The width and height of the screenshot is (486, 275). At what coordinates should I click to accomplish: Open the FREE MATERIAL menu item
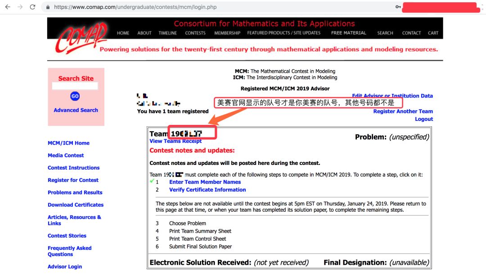349,33
